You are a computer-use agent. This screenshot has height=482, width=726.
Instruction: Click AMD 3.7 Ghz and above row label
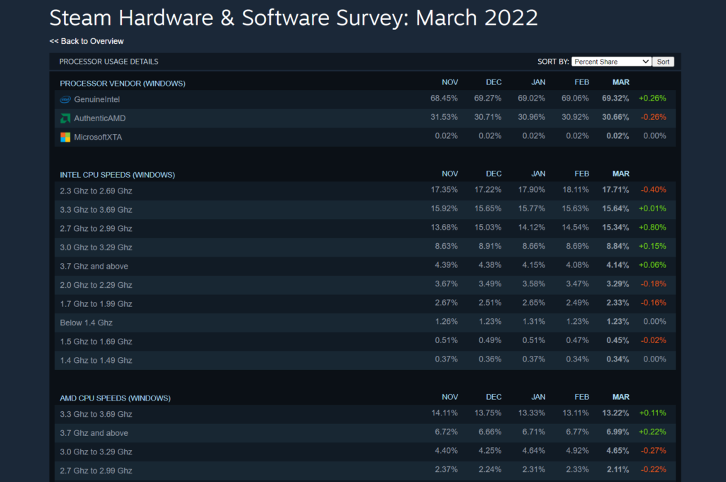pyautogui.click(x=94, y=433)
